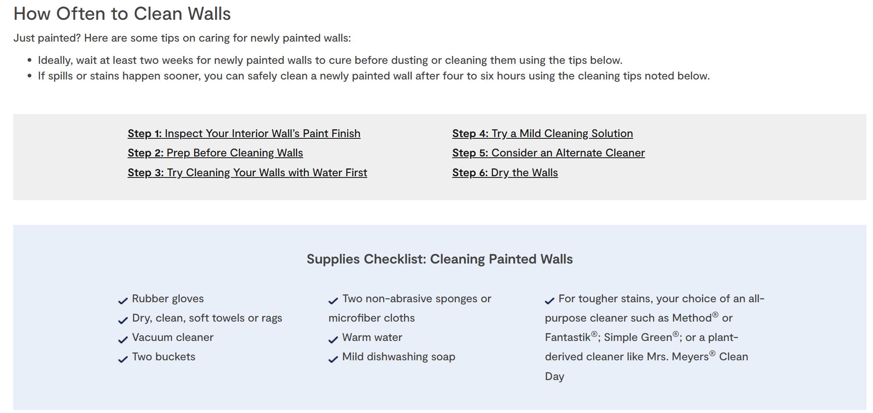Follow Step 5: Consider an Alternate Cleaner link

[548, 153]
